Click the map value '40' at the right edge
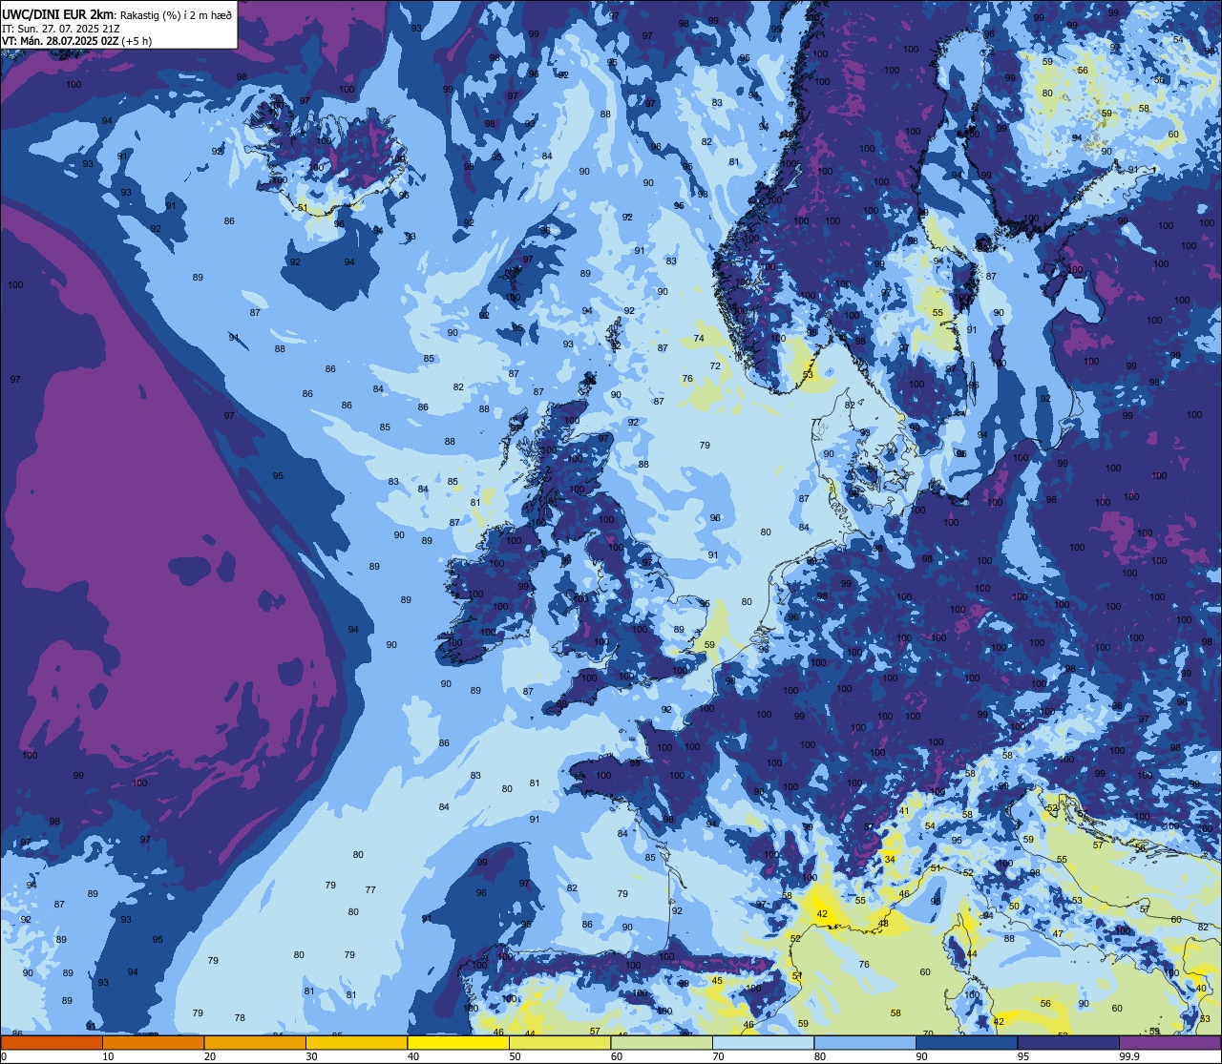 point(1201,989)
